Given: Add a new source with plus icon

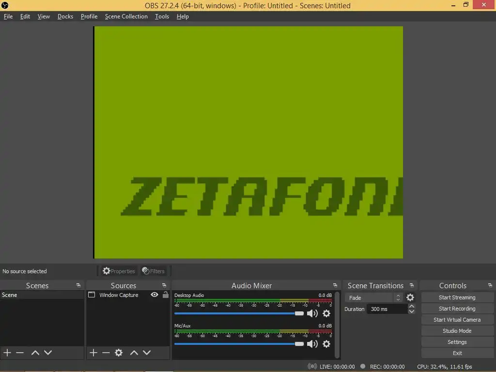Looking at the screenshot, I should [x=93, y=353].
